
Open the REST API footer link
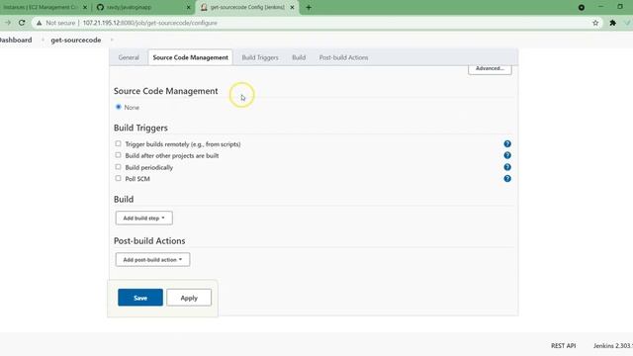pos(564,346)
